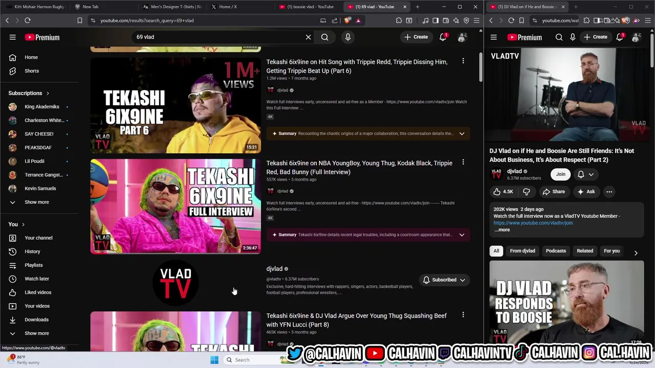Select the Related chip

(585, 251)
